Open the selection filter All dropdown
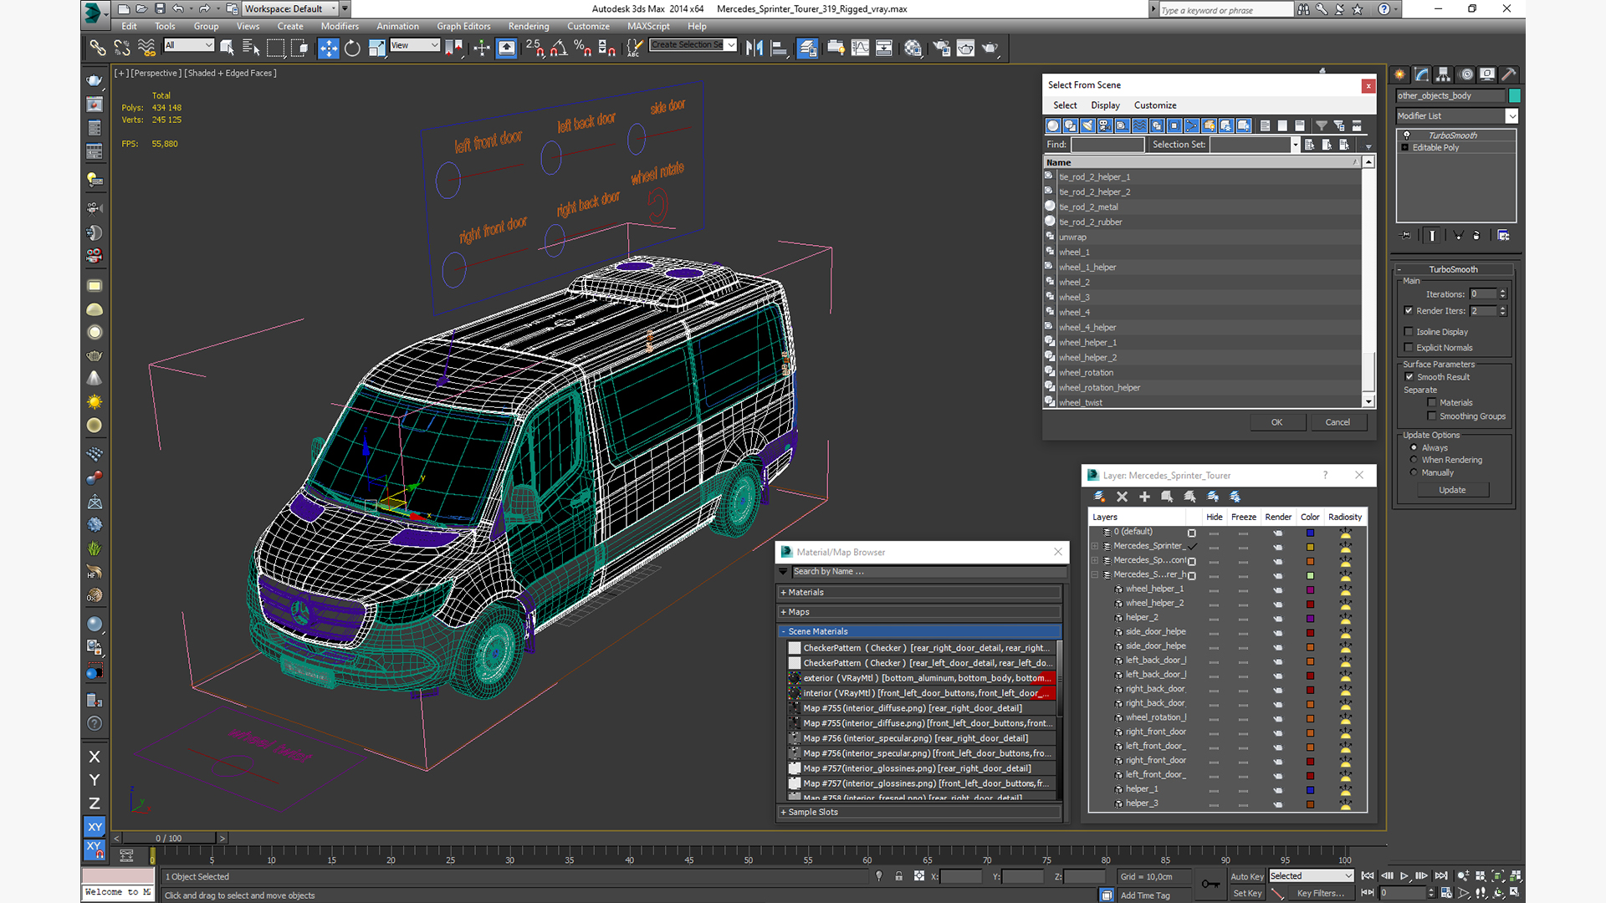 [189, 45]
